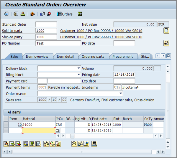Click the Orders button in toolbar
The height and width of the screenshot is (158, 177).
[x=65, y=14]
